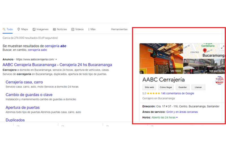Click the ad URL 'https://www.aabccerrajeria.com/'
226x149 pixels.
tap(35, 59)
